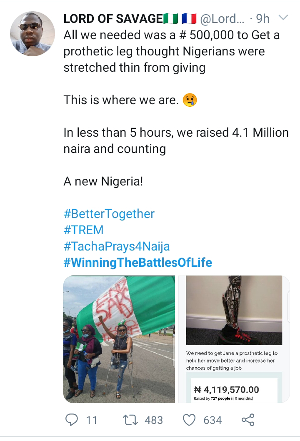Like the tweet with the heart icon
Screen dimensions: 300x441
[x=189, y=420]
